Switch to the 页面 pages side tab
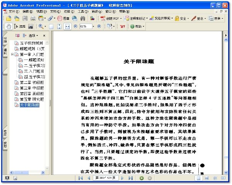This screenshot has height=185, width=232. (5, 52)
